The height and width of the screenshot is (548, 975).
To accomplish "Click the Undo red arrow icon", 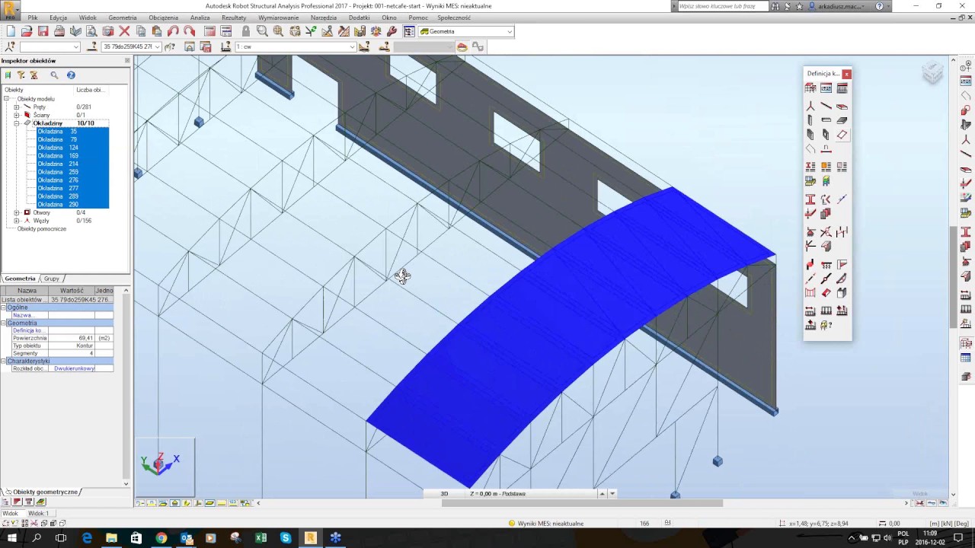I will click(173, 31).
